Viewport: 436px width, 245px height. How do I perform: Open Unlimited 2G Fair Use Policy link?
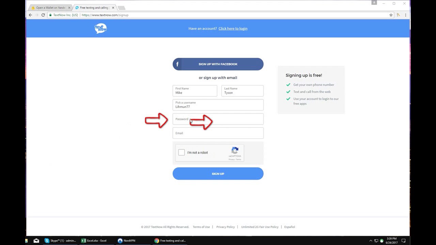coord(260,227)
